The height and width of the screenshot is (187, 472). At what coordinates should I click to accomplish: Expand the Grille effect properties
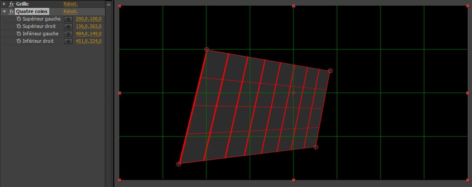point(4,4)
